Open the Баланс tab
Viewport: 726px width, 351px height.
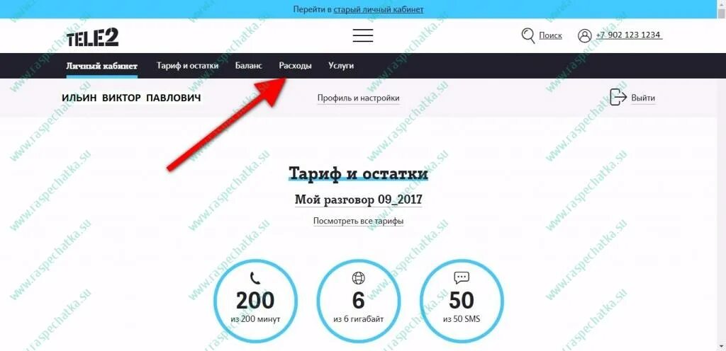click(x=249, y=66)
